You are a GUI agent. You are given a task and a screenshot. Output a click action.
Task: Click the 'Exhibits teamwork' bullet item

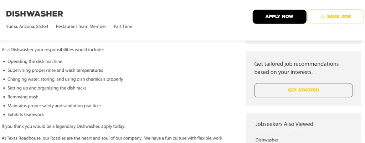(26, 114)
